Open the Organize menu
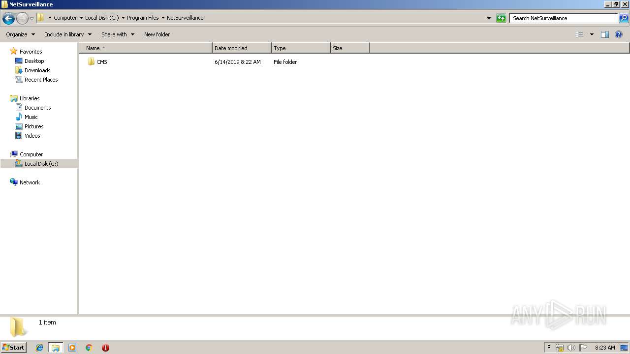630x354 pixels. click(x=21, y=34)
